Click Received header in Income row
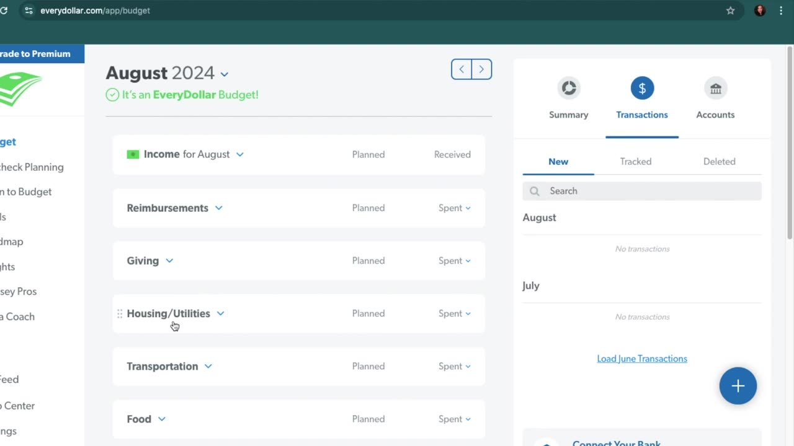 (x=452, y=154)
